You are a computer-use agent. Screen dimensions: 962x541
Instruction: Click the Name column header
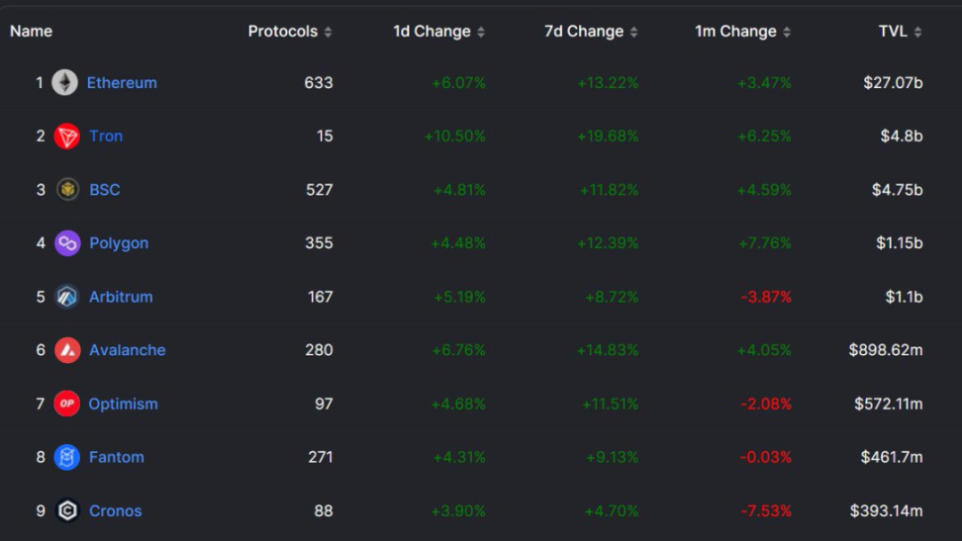click(31, 32)
